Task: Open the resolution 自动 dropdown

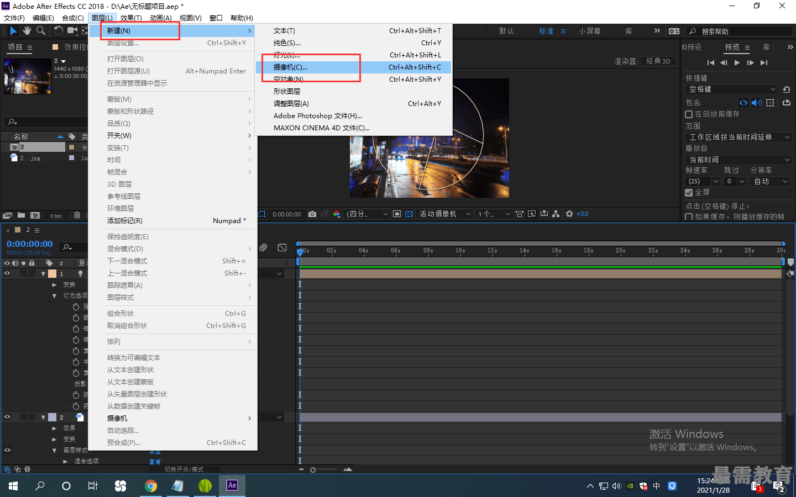Action: tap(771, 181)
